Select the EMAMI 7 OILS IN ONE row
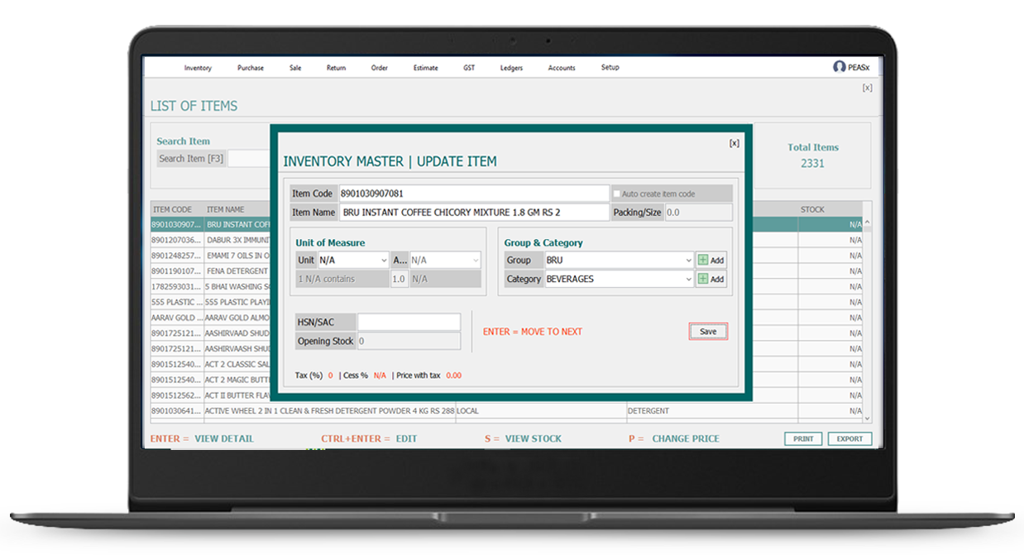 coord(506,256)
